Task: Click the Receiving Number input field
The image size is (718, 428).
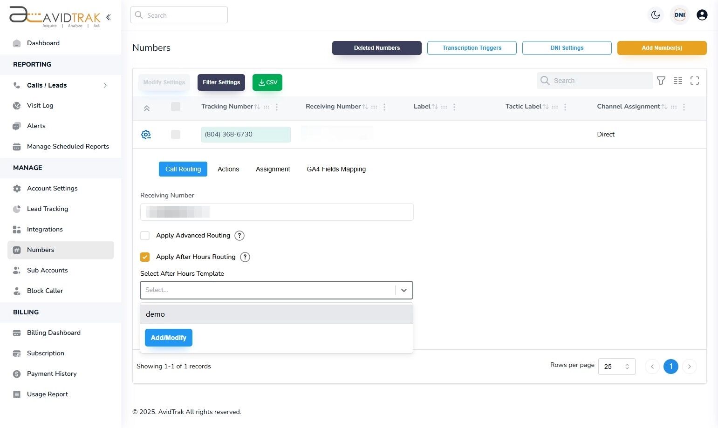Action: click(277, 212)
